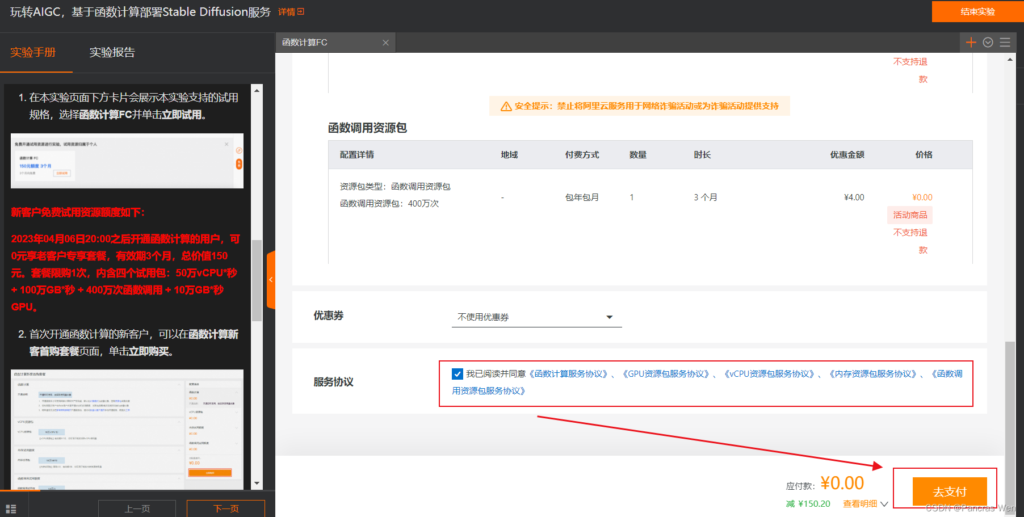The image size is (1024, 517).
Task: Click the 3 个月 duration cell
Action: coord(706,197)
